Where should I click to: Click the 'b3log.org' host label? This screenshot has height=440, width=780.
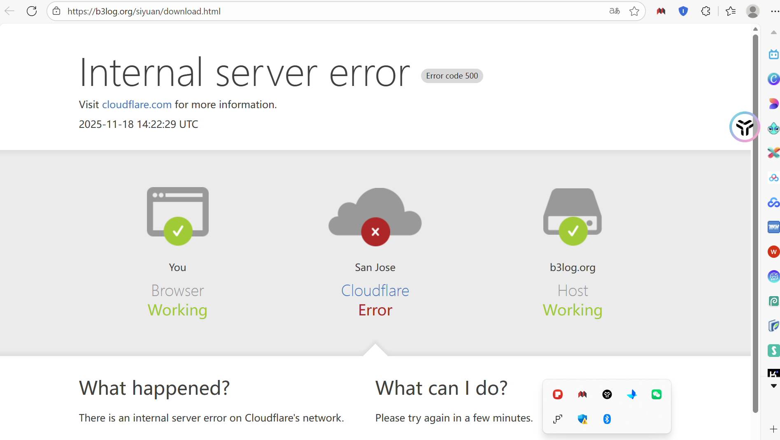(x=573, y=267)
